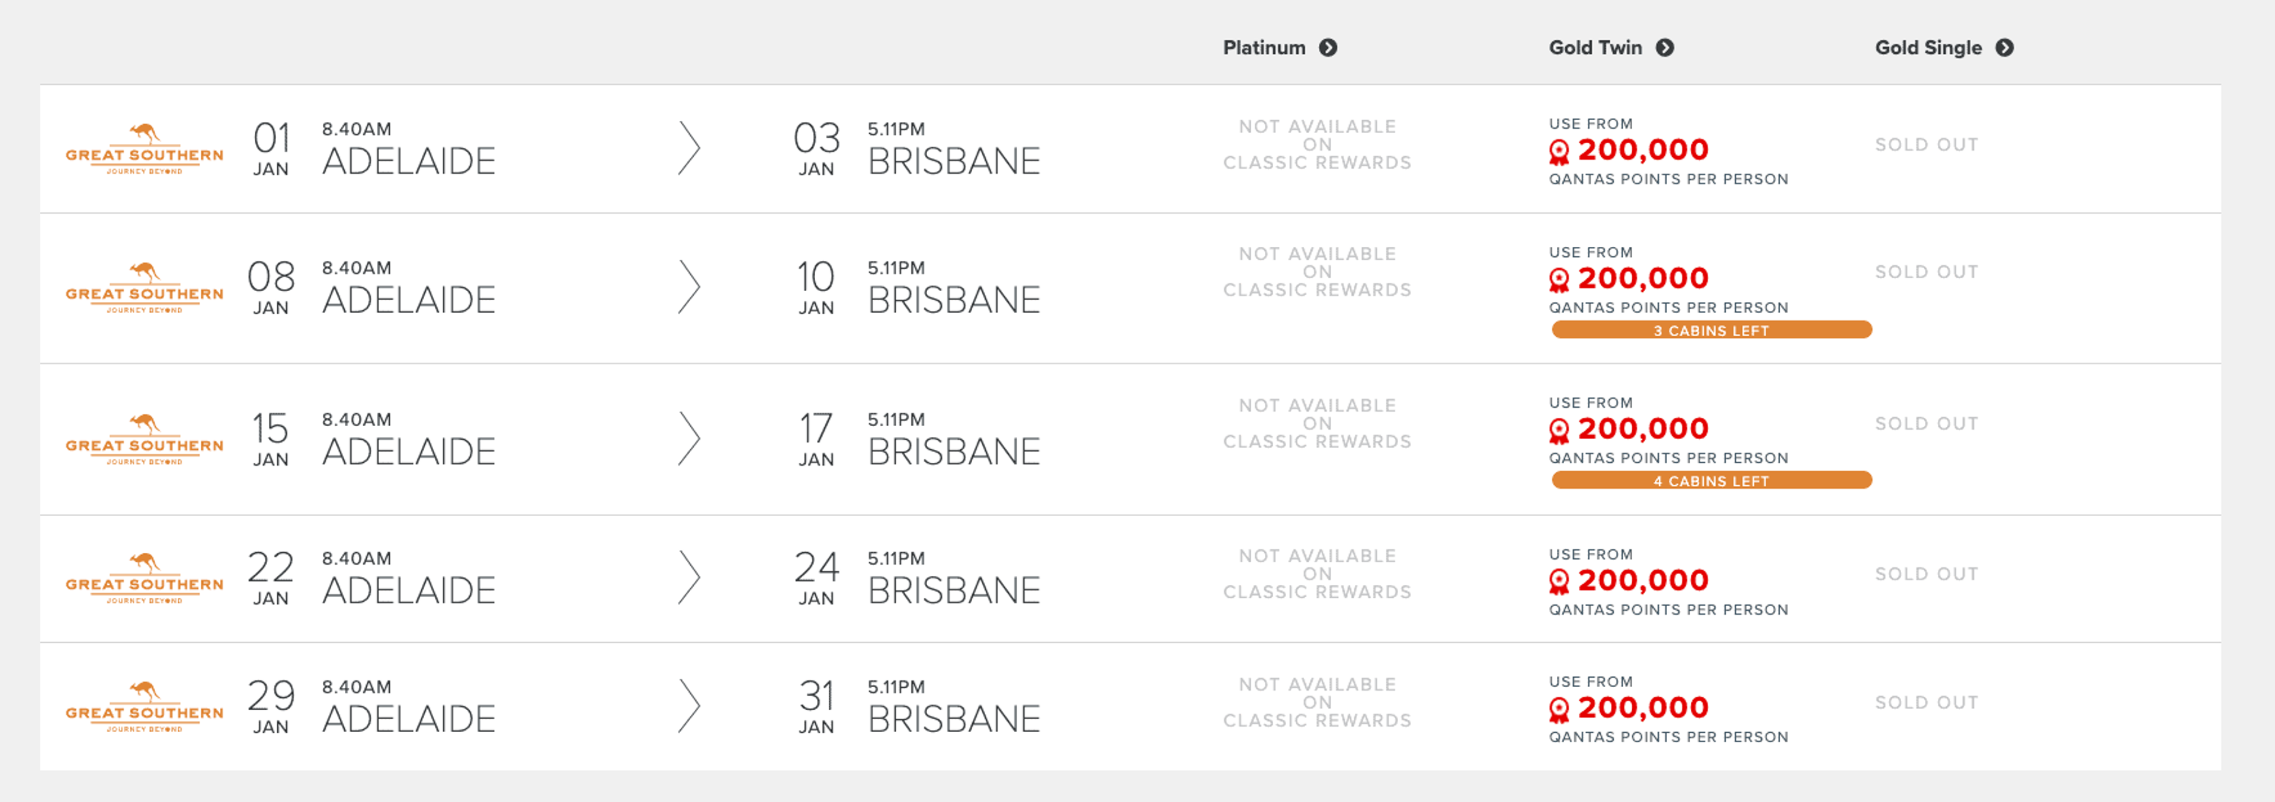Click the Great Southern logo for 29 Jan

144,706
